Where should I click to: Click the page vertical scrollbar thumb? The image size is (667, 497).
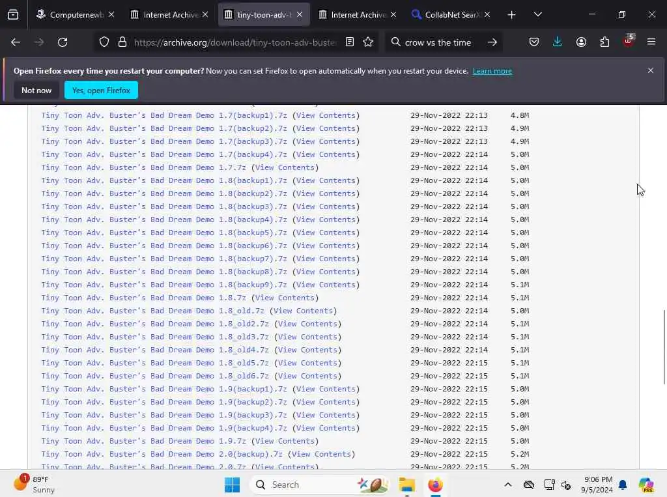664,347
